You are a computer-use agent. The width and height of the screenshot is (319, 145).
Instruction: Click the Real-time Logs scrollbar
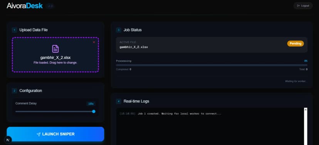[x=306, y=126]
